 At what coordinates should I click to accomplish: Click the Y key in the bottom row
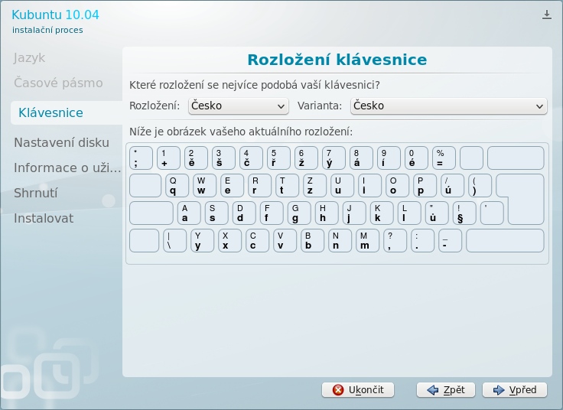click(x=203, y=241)
